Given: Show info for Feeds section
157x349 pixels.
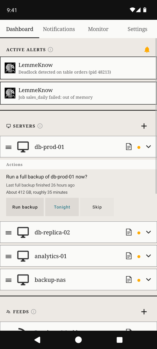Looking at the screenshot, I should pyautogui.click(x=34, y=312).
